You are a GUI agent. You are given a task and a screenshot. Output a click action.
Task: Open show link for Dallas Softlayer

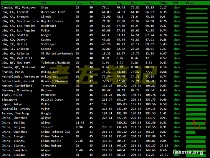tap(177, 44)
